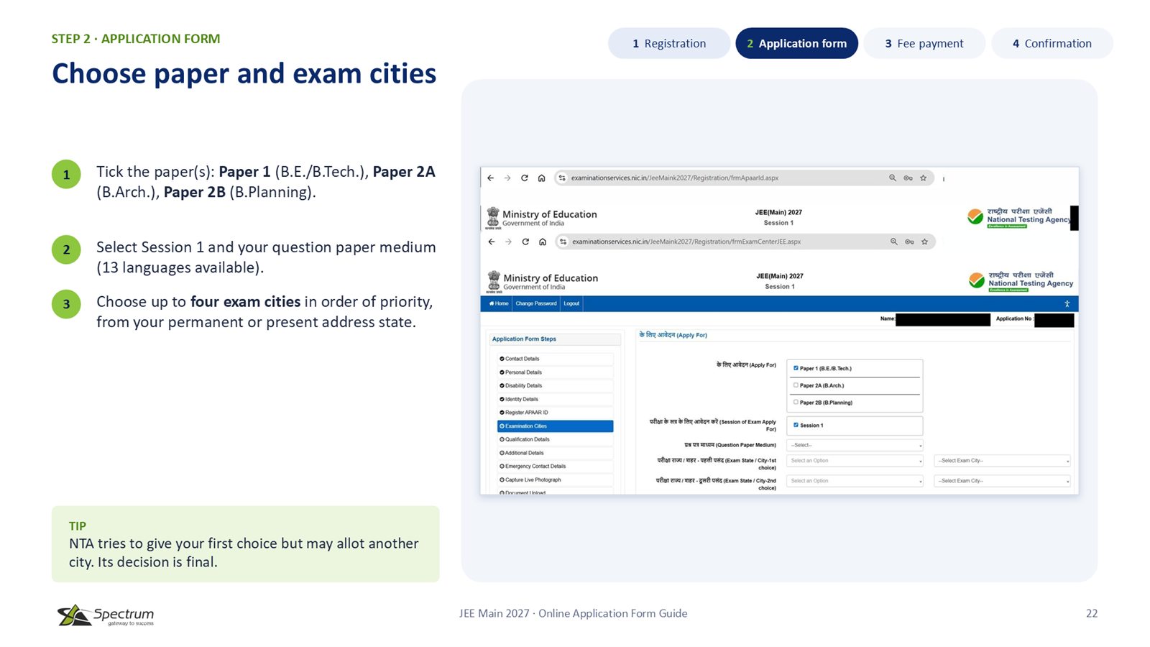The image size is (1150, 647).
Task: Tick Paper 2A (B.Arch.) checkbox
Action: (796, 385)
